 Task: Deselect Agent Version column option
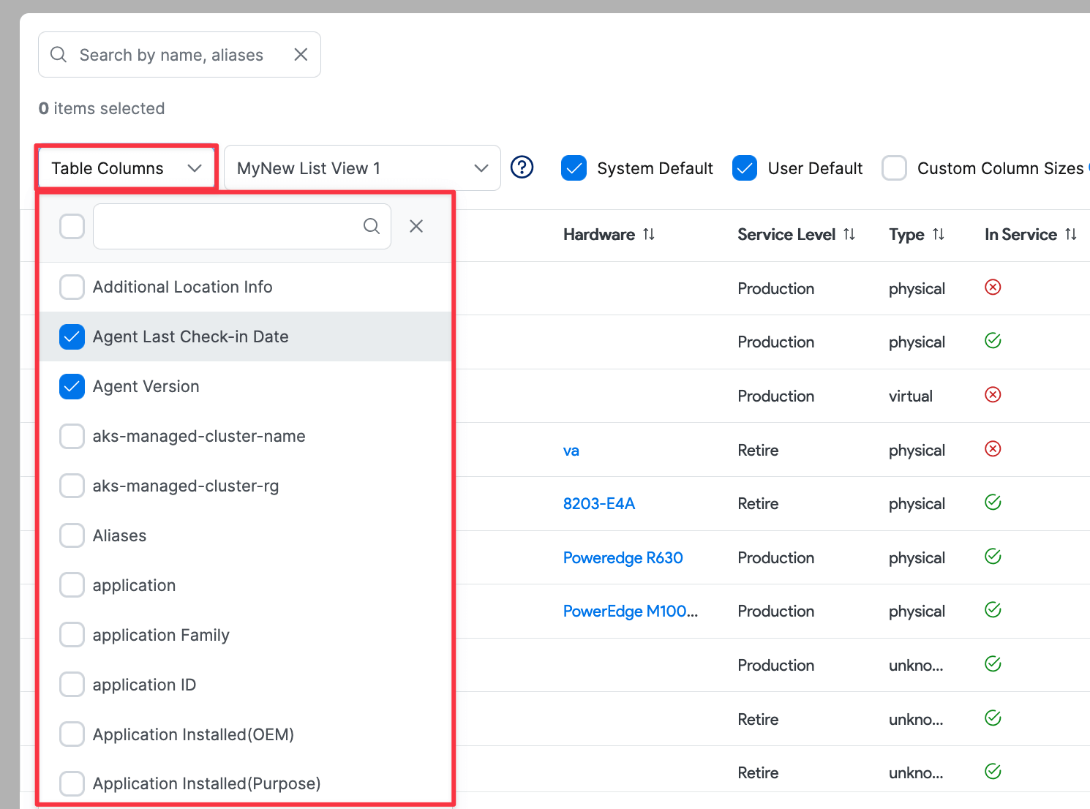point(72,387)
